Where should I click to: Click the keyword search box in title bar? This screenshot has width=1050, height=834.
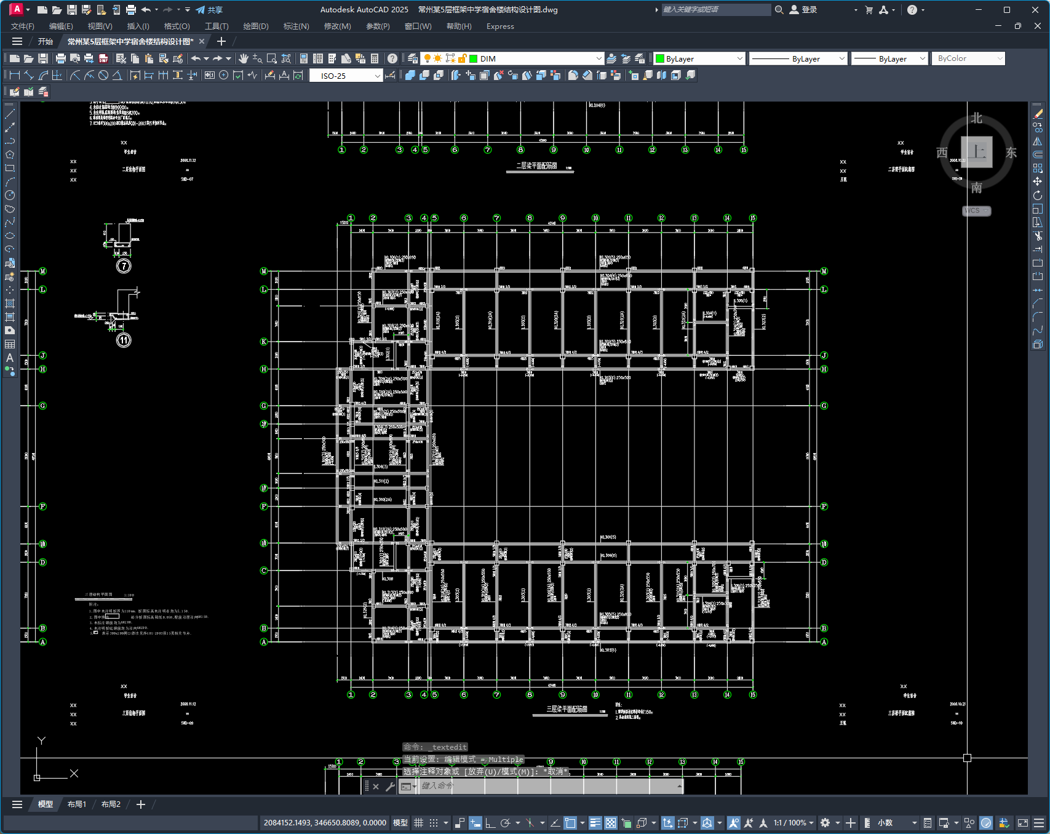tap(716, 10)
